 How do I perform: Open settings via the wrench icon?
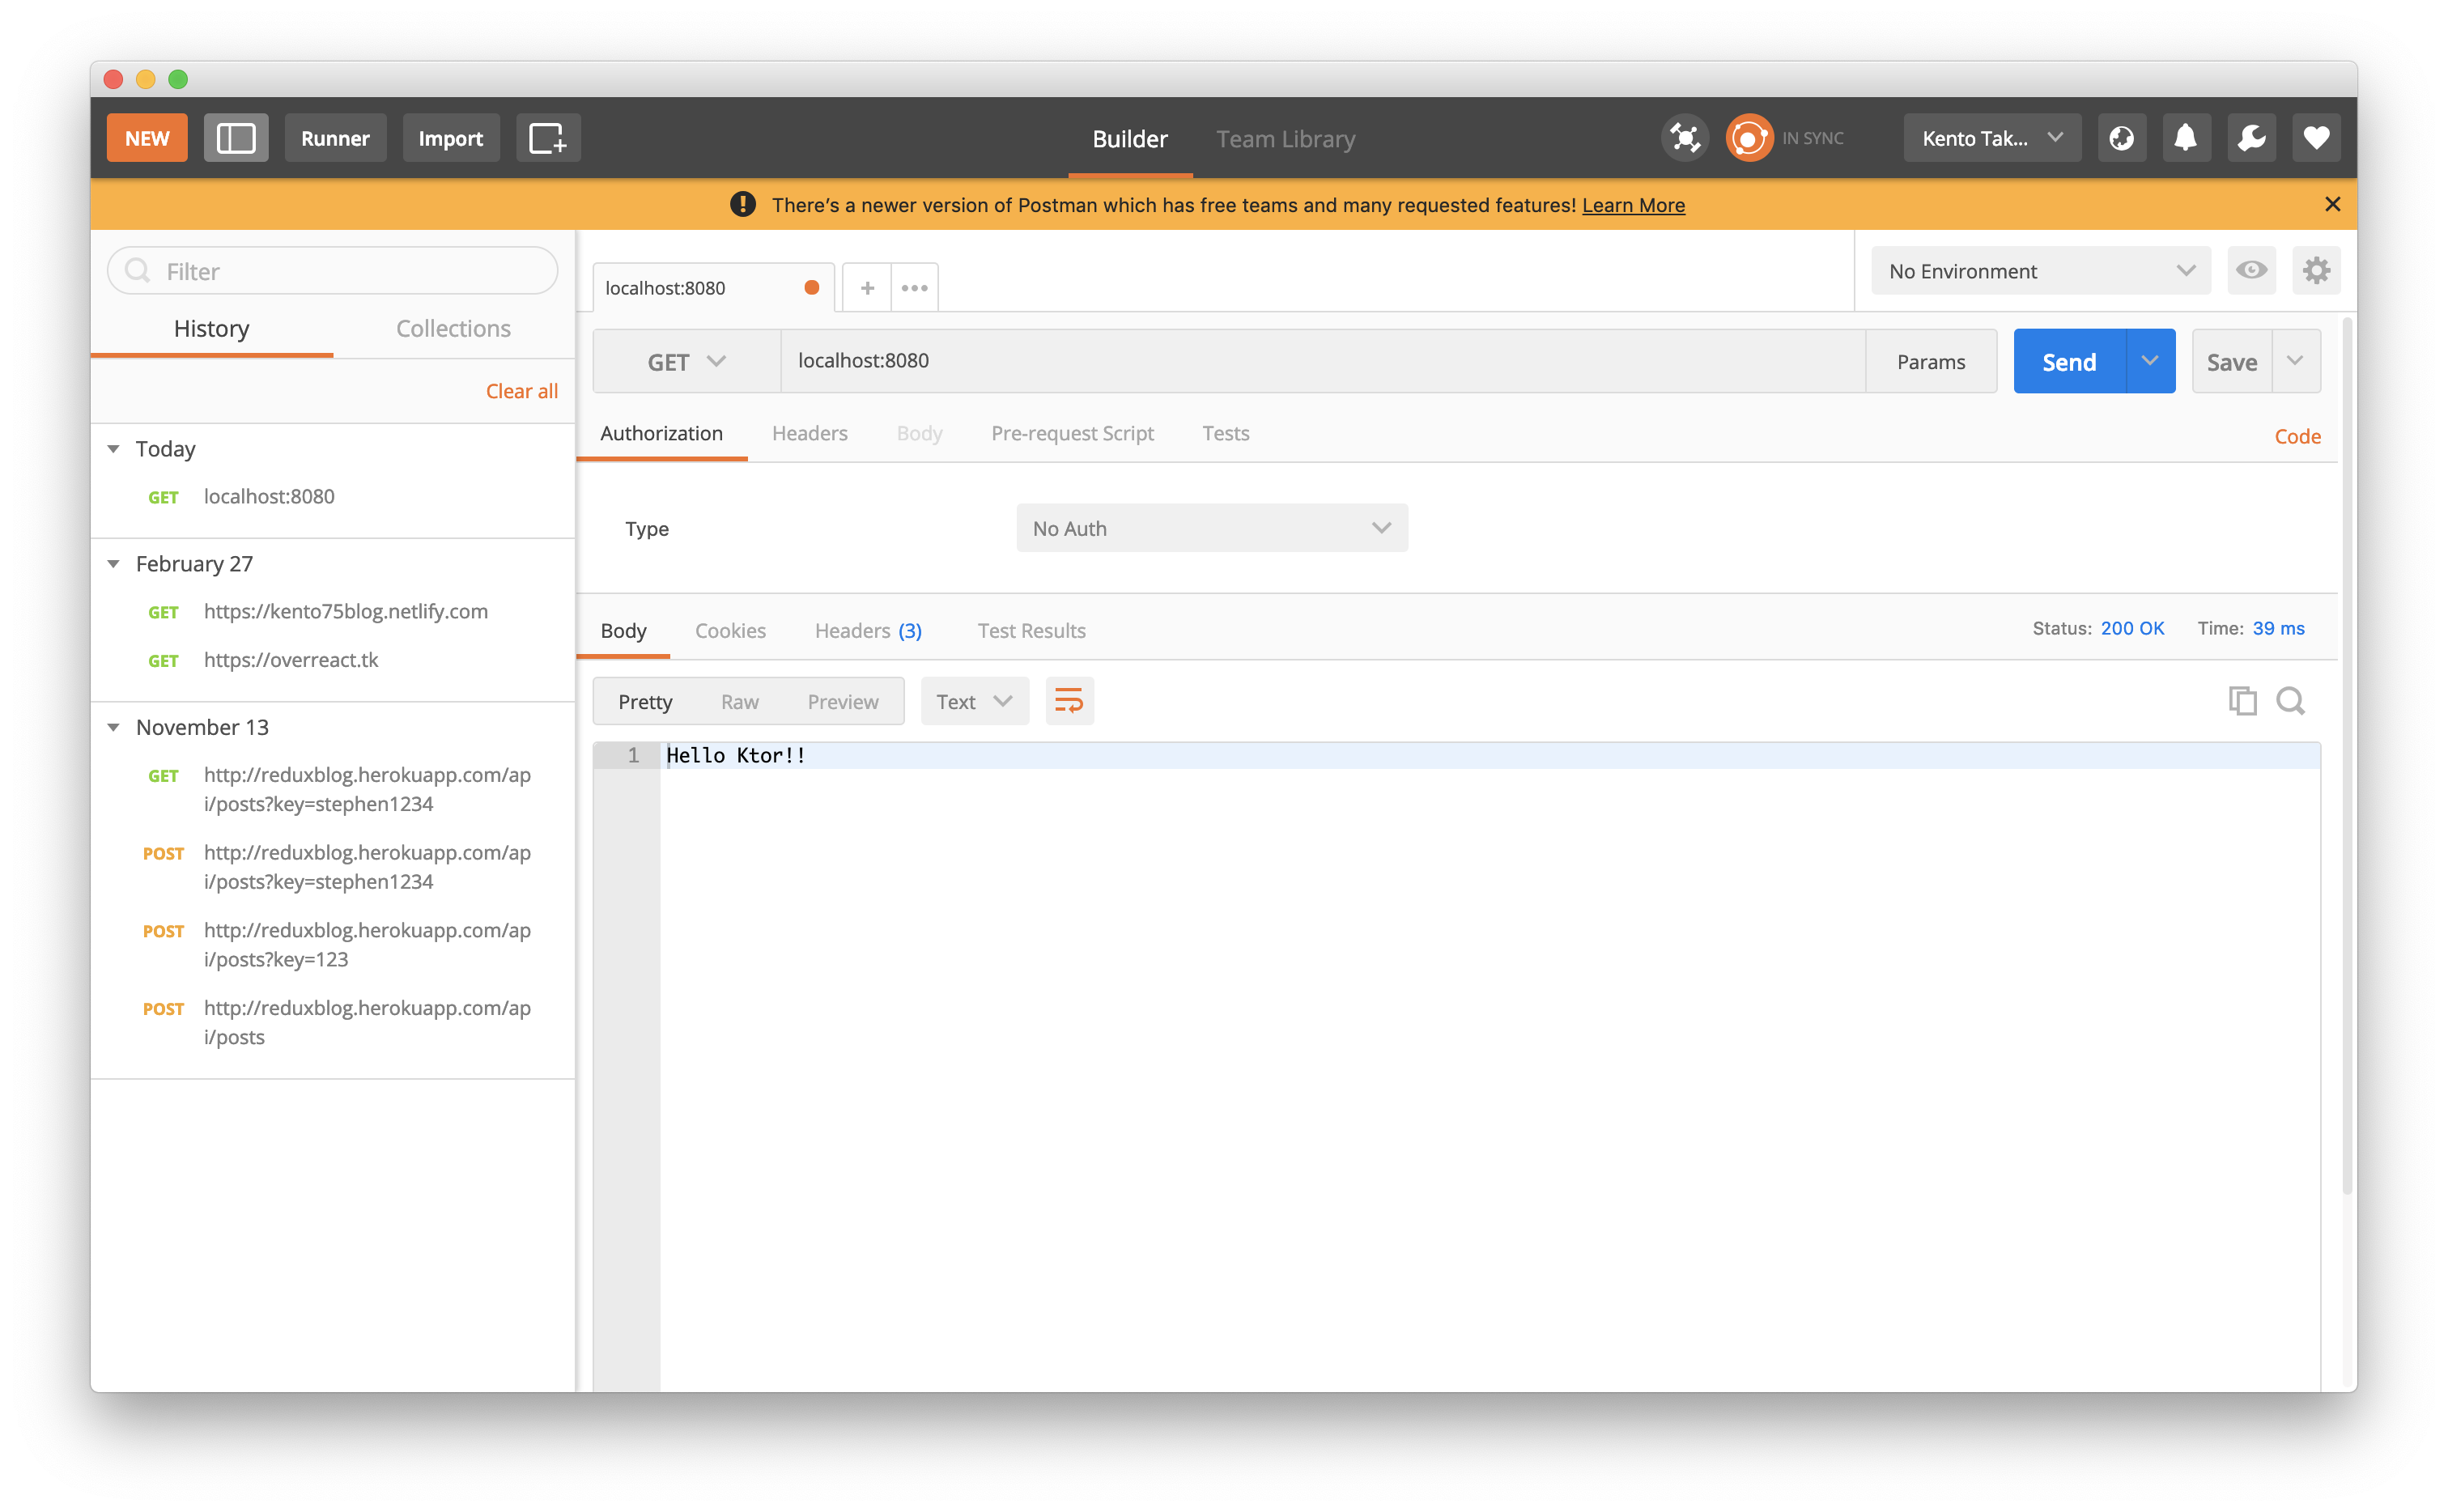coord(2251,138)
